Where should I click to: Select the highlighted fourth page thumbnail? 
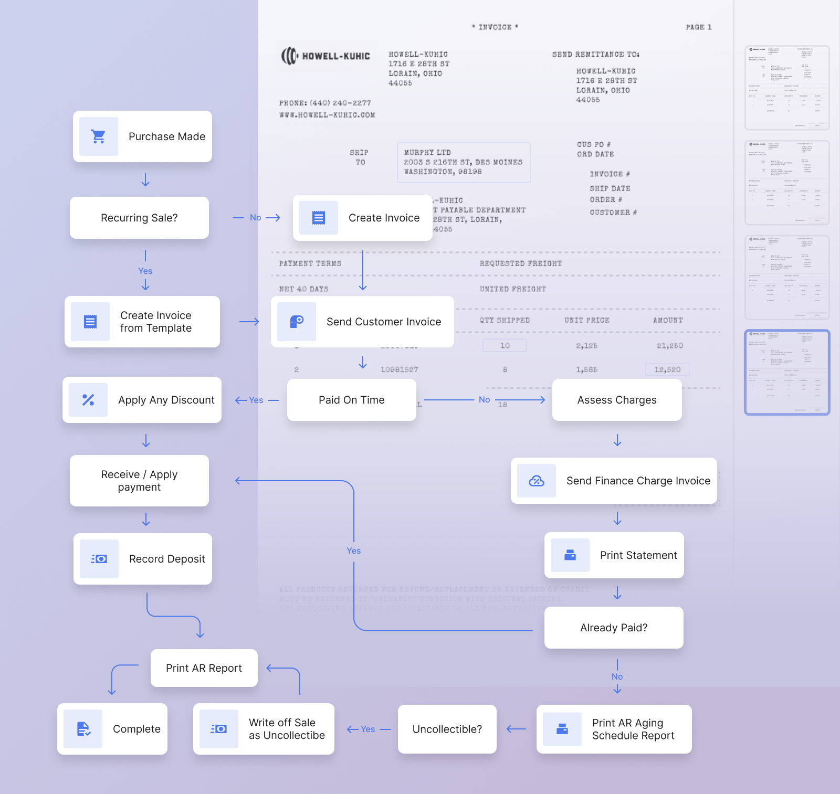coord(786,372)
